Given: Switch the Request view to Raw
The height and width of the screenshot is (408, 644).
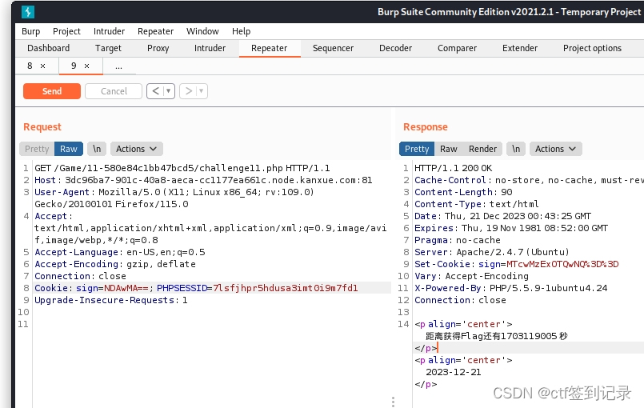Looking at the screenshot, I should (x=69, y=149).
